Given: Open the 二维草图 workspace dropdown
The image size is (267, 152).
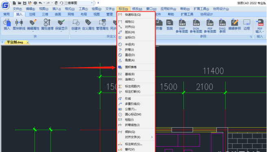Looking at the screenshot, I should tap(79, 3).
